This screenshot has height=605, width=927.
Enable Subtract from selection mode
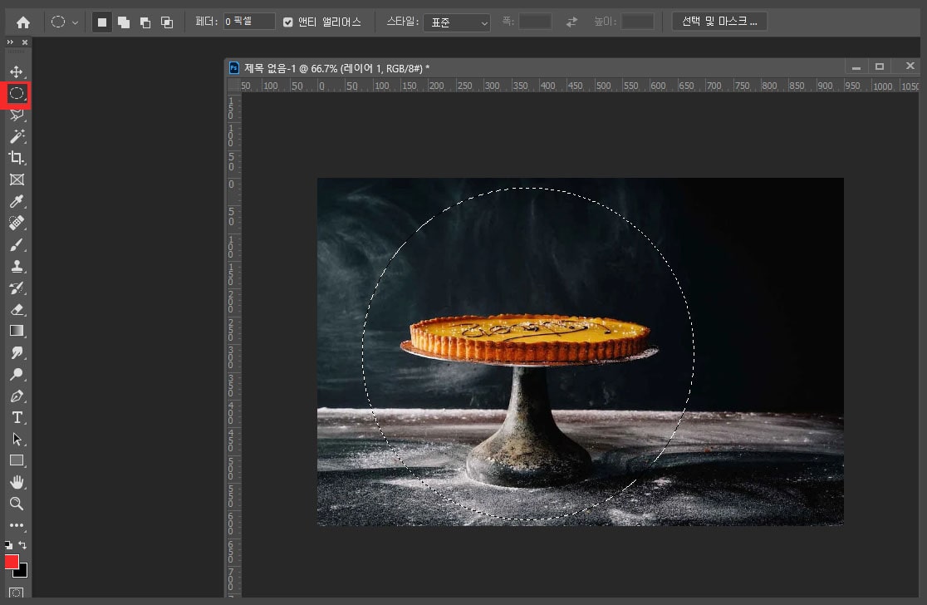[145, 22]
